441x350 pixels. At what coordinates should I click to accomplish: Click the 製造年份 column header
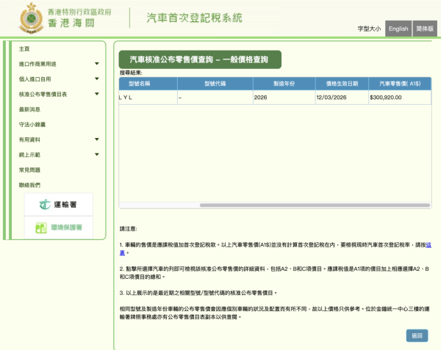(x=284, y=84)
